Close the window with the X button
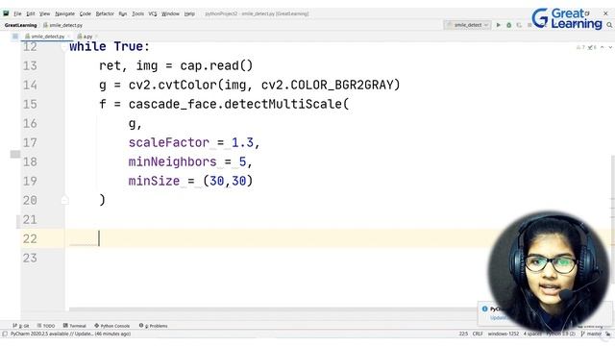The image size is (615, 346). pyautogui.click(x=605, y=13)
